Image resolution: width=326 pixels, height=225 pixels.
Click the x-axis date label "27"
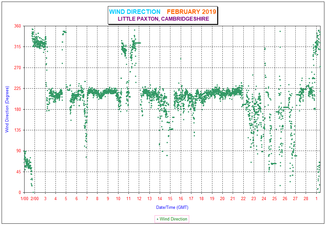click(295, 198)
